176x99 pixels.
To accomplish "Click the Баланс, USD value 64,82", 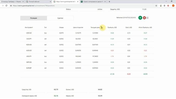I will tap(100, 90).
